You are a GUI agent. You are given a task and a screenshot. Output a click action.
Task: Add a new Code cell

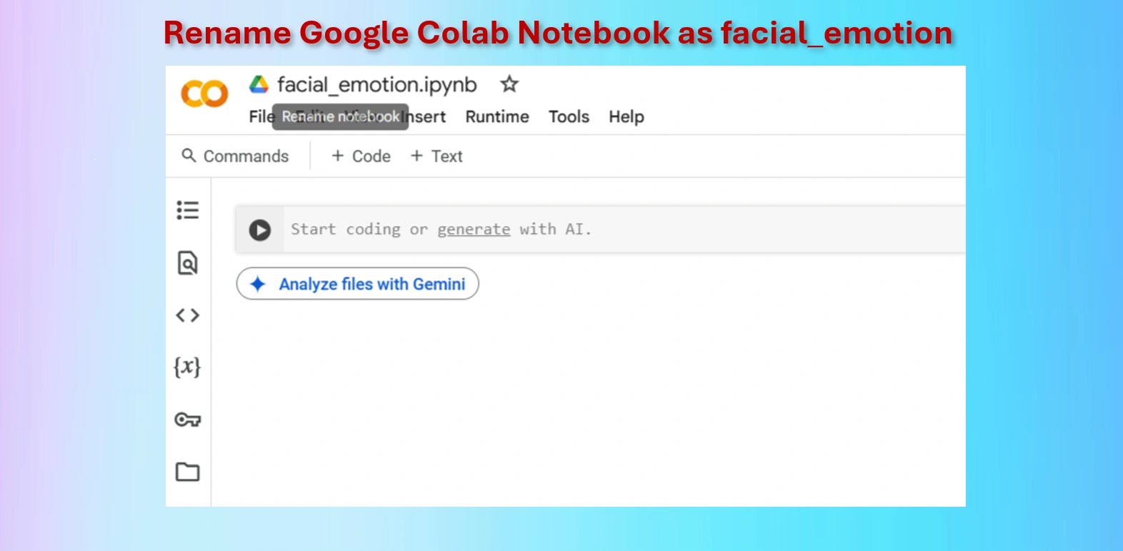(361, 156)
